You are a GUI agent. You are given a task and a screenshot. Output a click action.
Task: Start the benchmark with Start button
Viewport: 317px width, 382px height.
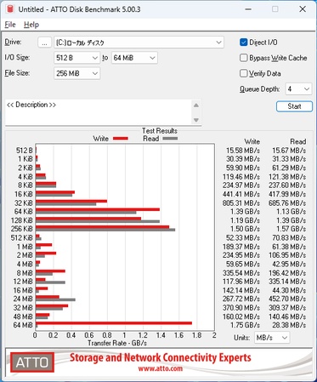[x=294, y=106]
